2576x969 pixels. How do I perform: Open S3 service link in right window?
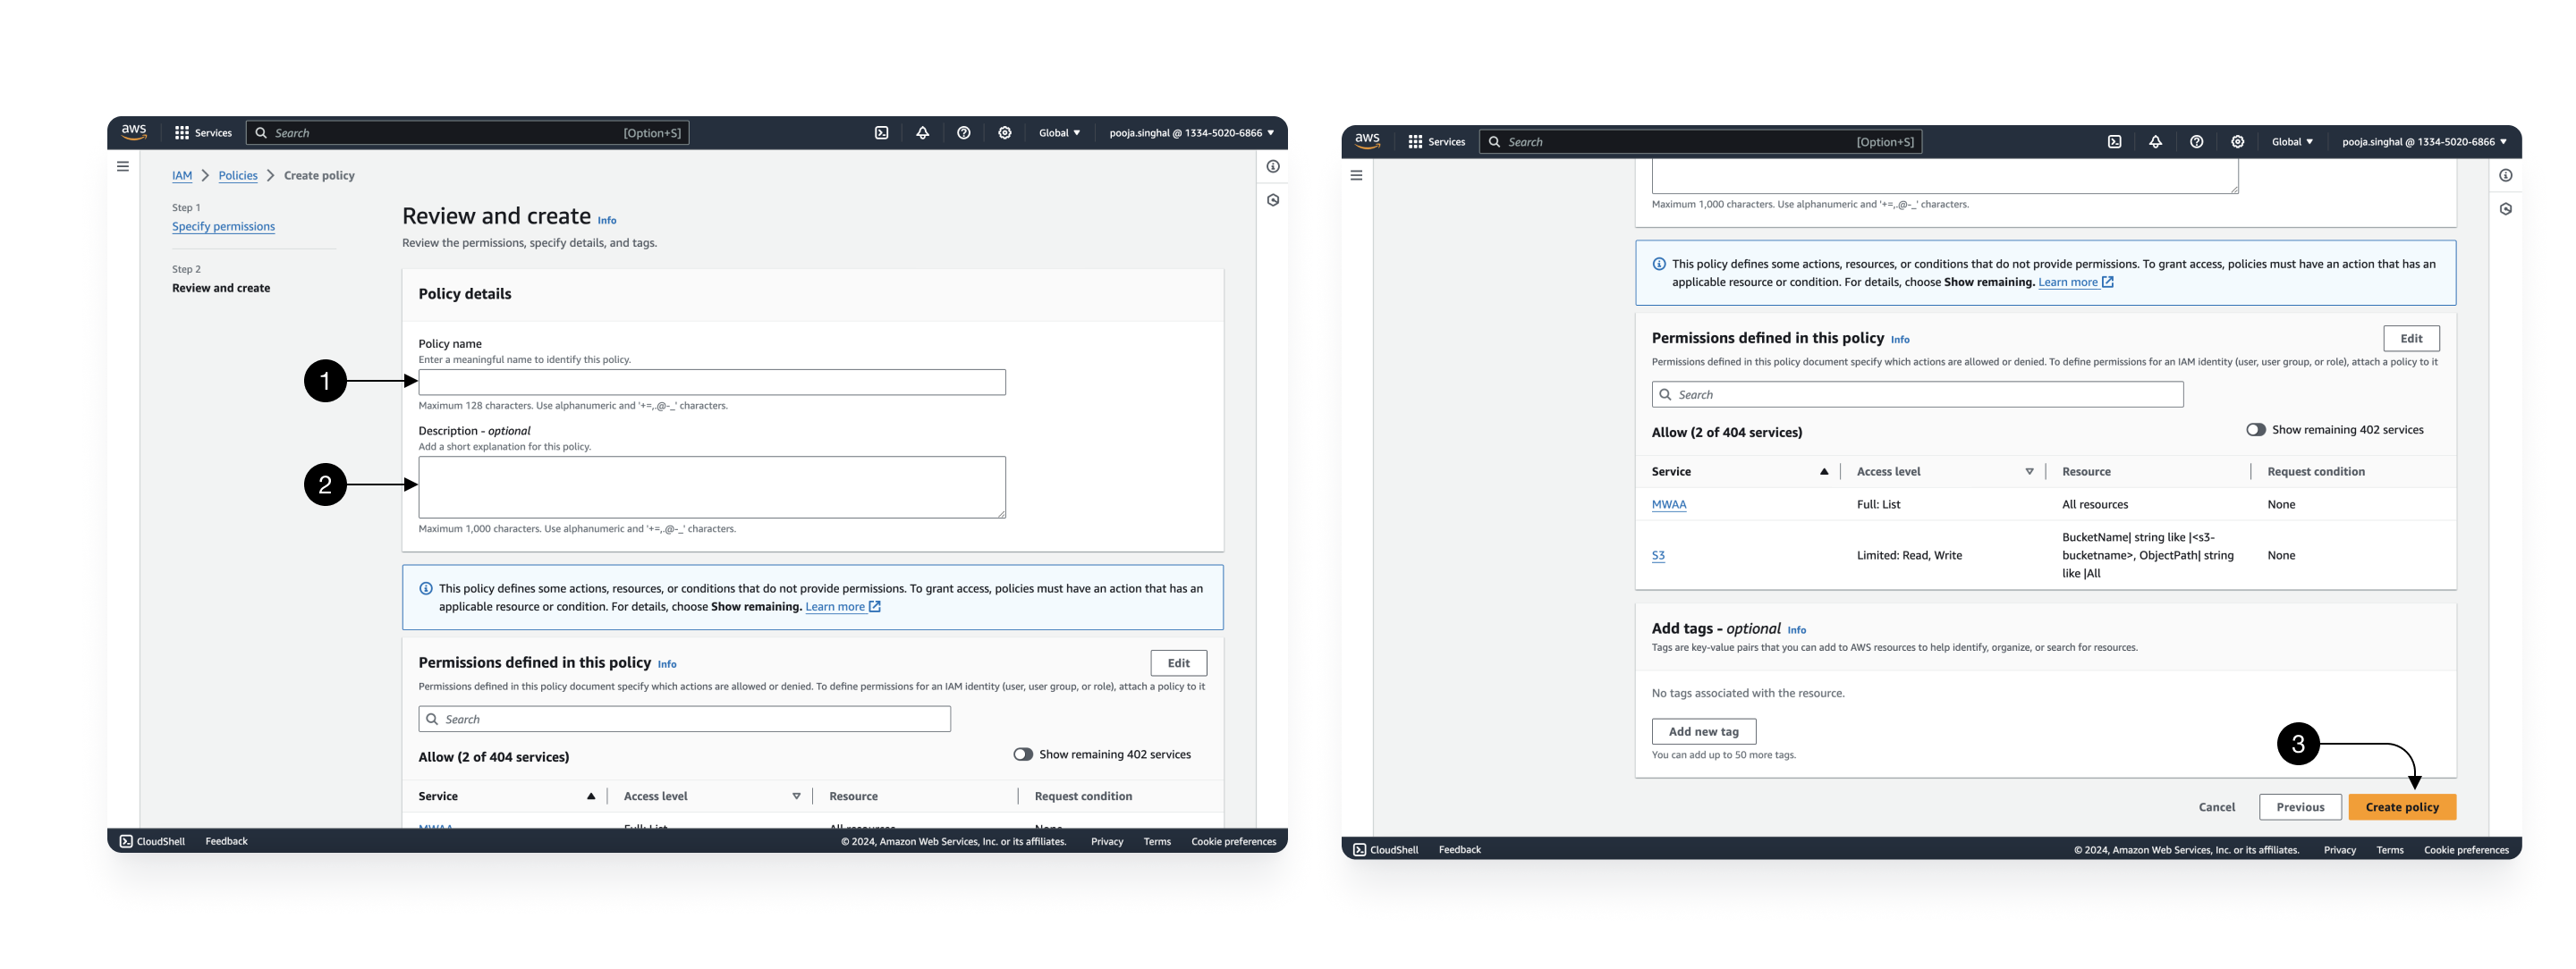click(1657, 555)
